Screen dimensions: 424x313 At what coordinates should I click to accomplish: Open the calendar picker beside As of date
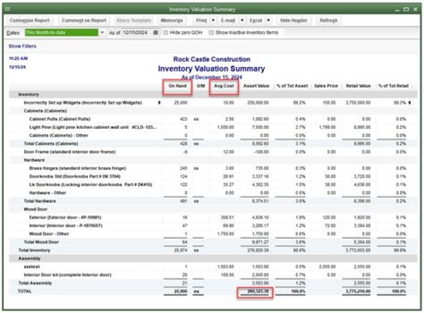[x=155, y=32]
